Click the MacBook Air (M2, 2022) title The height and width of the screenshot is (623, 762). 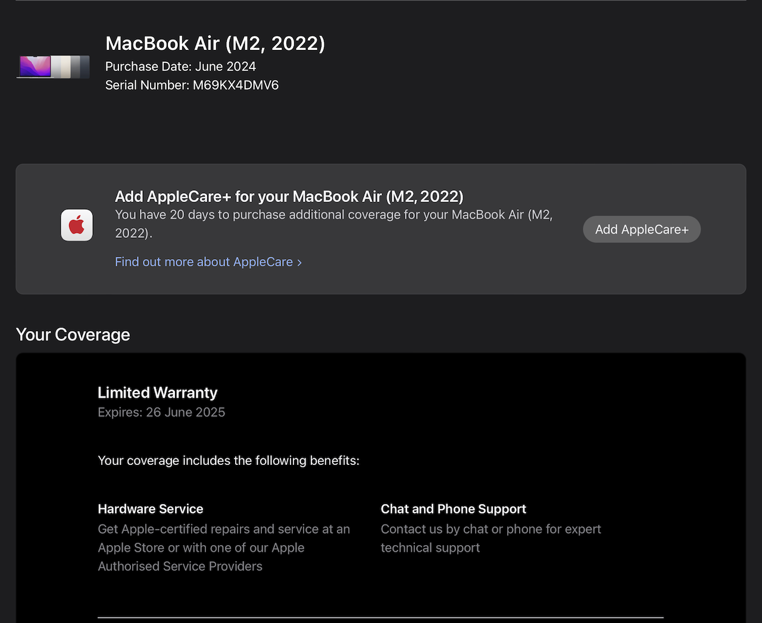(x=215, y=43)
